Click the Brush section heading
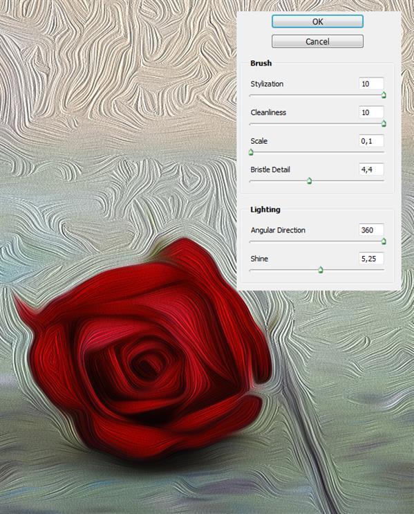The image size is (414, 514). click(261, 63)
